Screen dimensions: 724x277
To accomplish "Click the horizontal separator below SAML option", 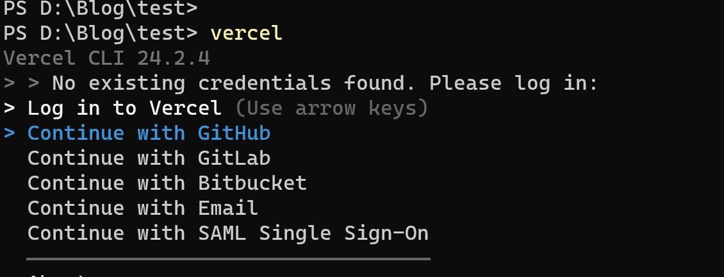I will point(228,259).
